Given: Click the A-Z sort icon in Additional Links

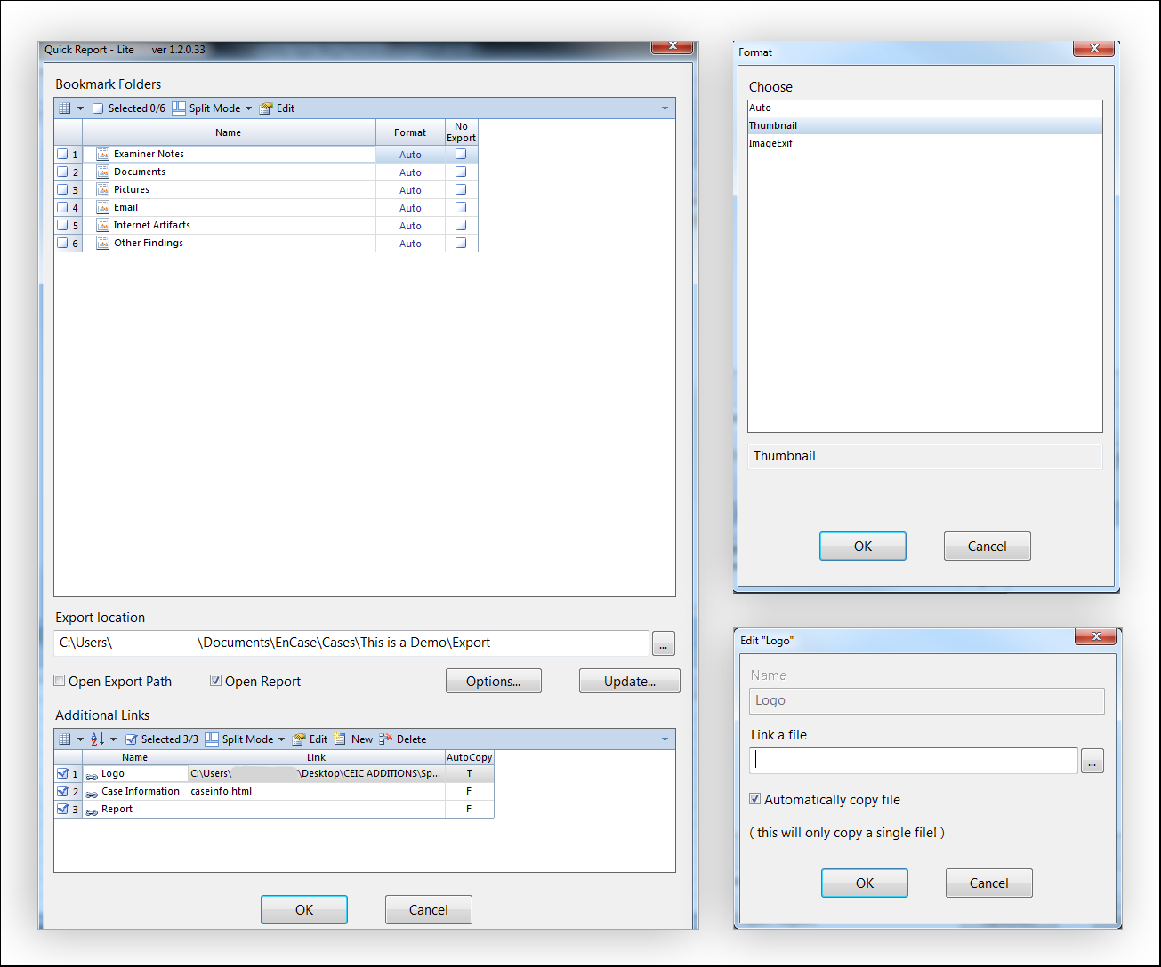Looking at the screenshot, I should click(98, 739).
